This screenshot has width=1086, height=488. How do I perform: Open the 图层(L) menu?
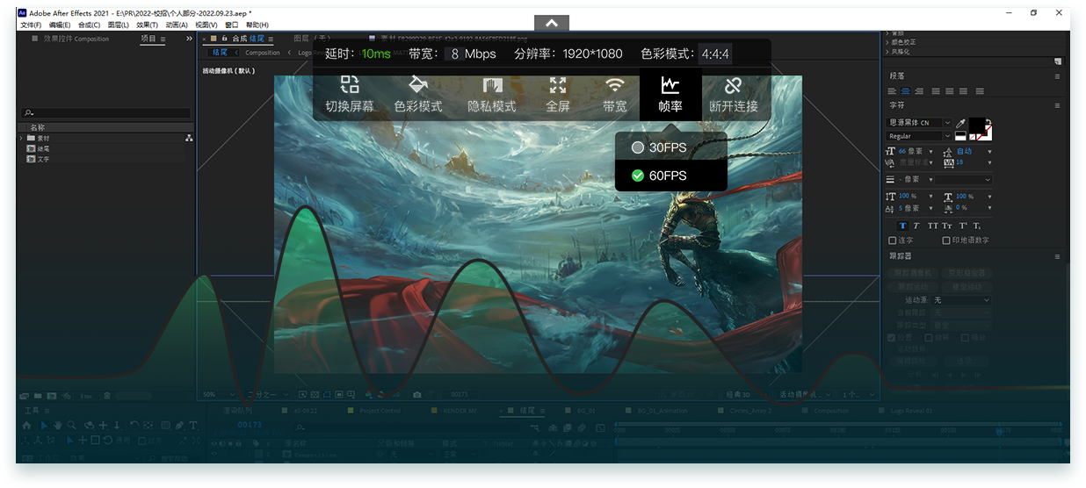coord(118,25)
